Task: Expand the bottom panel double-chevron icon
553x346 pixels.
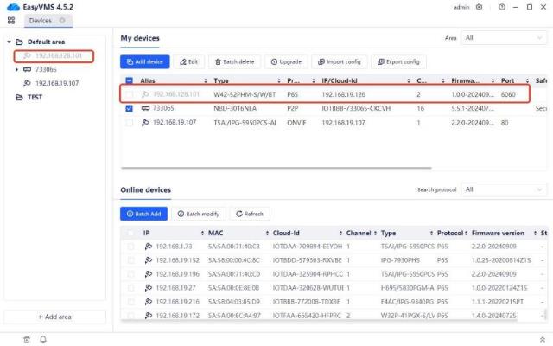Action: click(x=542, y=338)
